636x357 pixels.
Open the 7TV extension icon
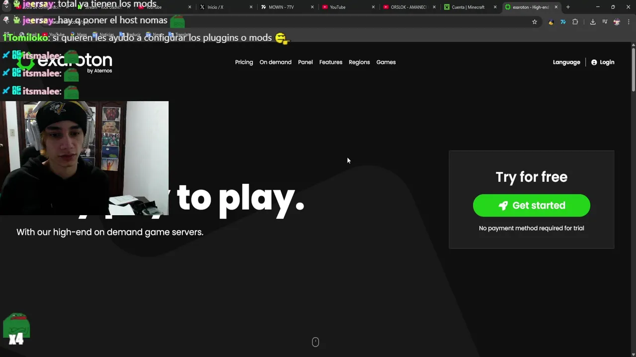563,22
